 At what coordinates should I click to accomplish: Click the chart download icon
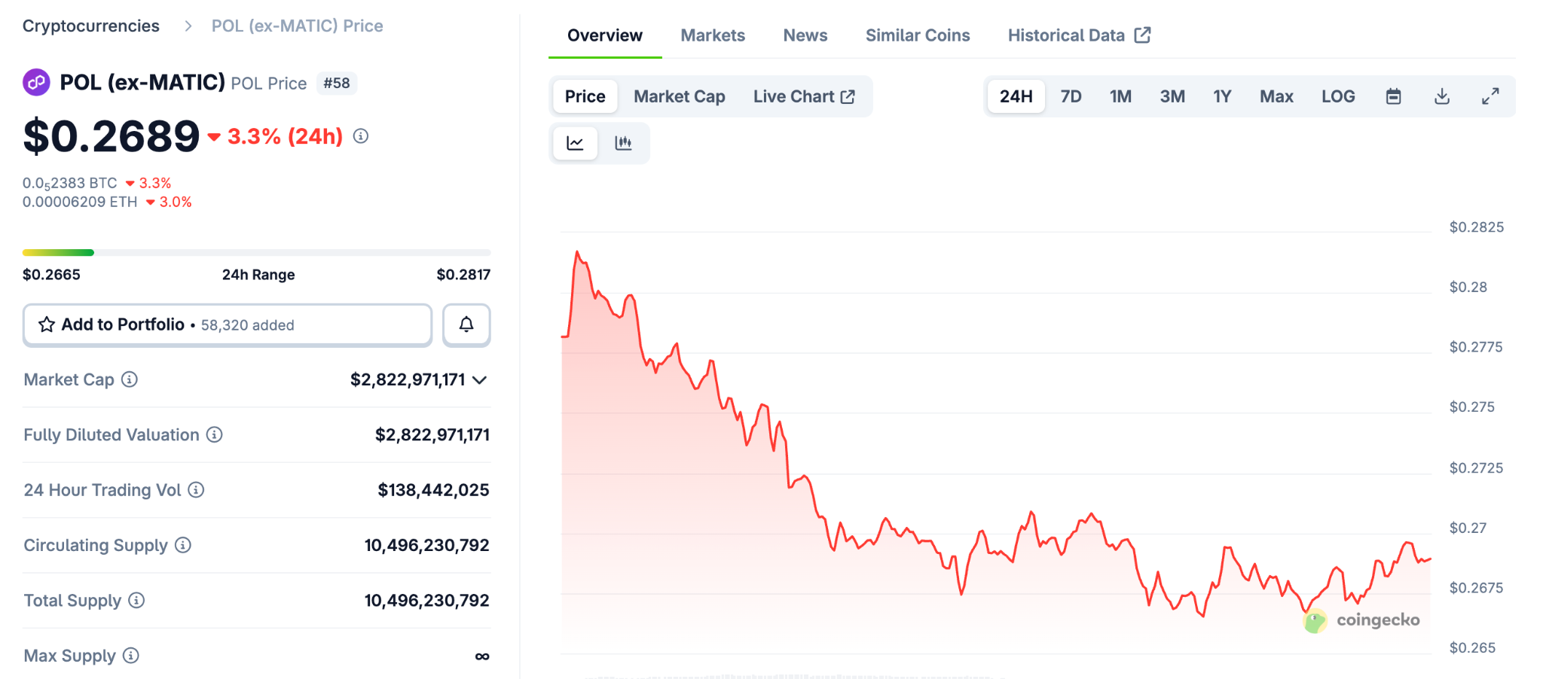tap(1441, 96)
